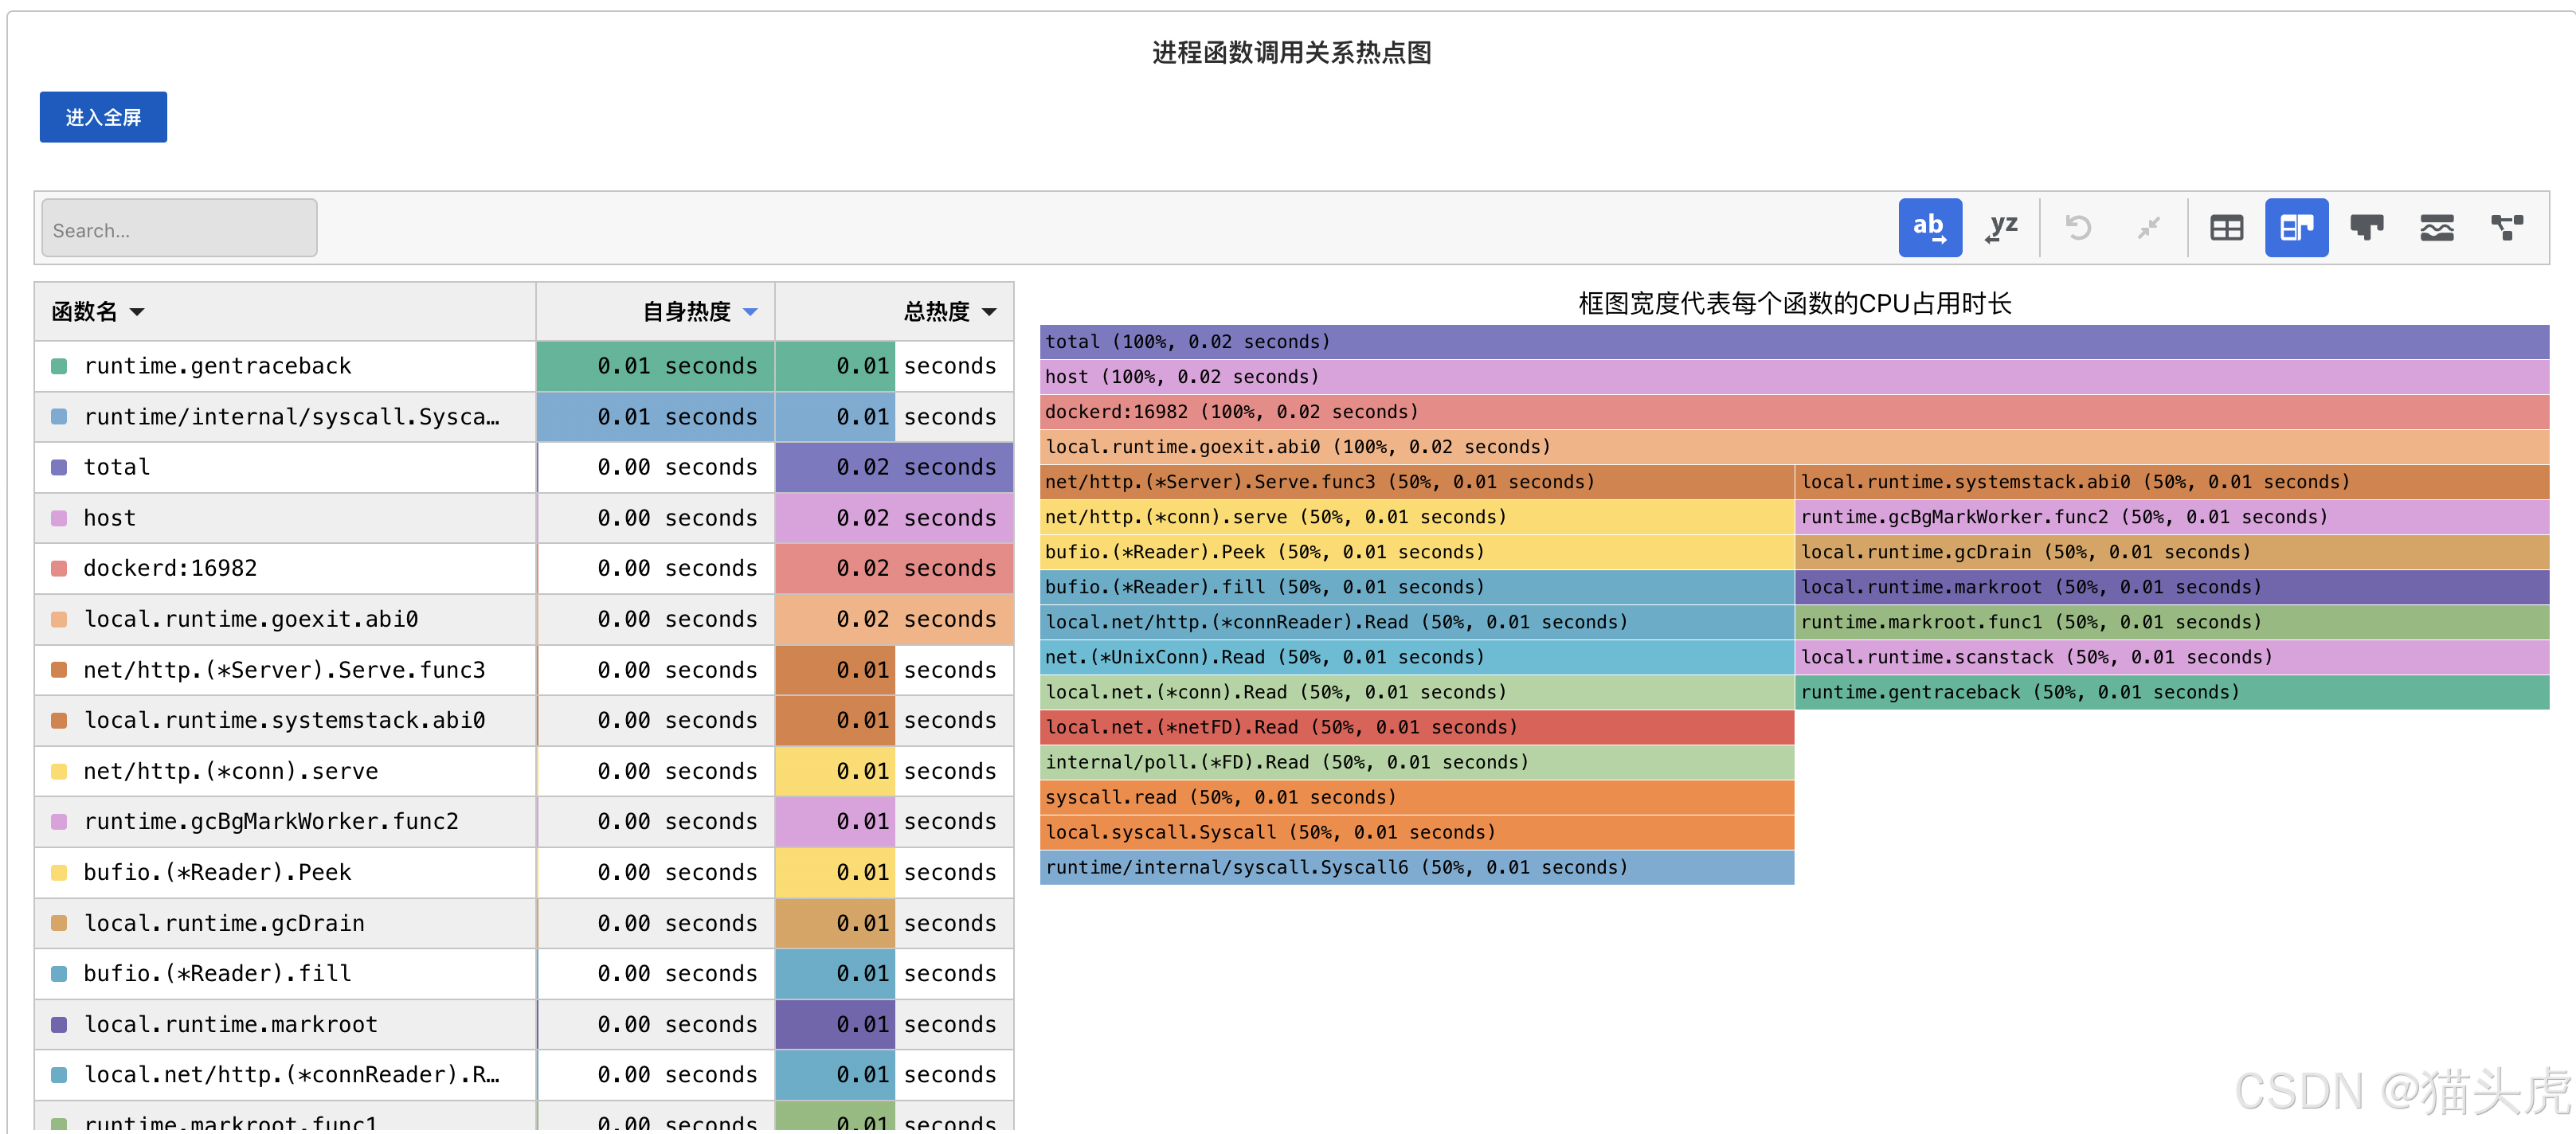The width and height of the screenshot is (2576, 1134).
Task: Open the sandwich view icon
Action: (x=2436, y=228)
